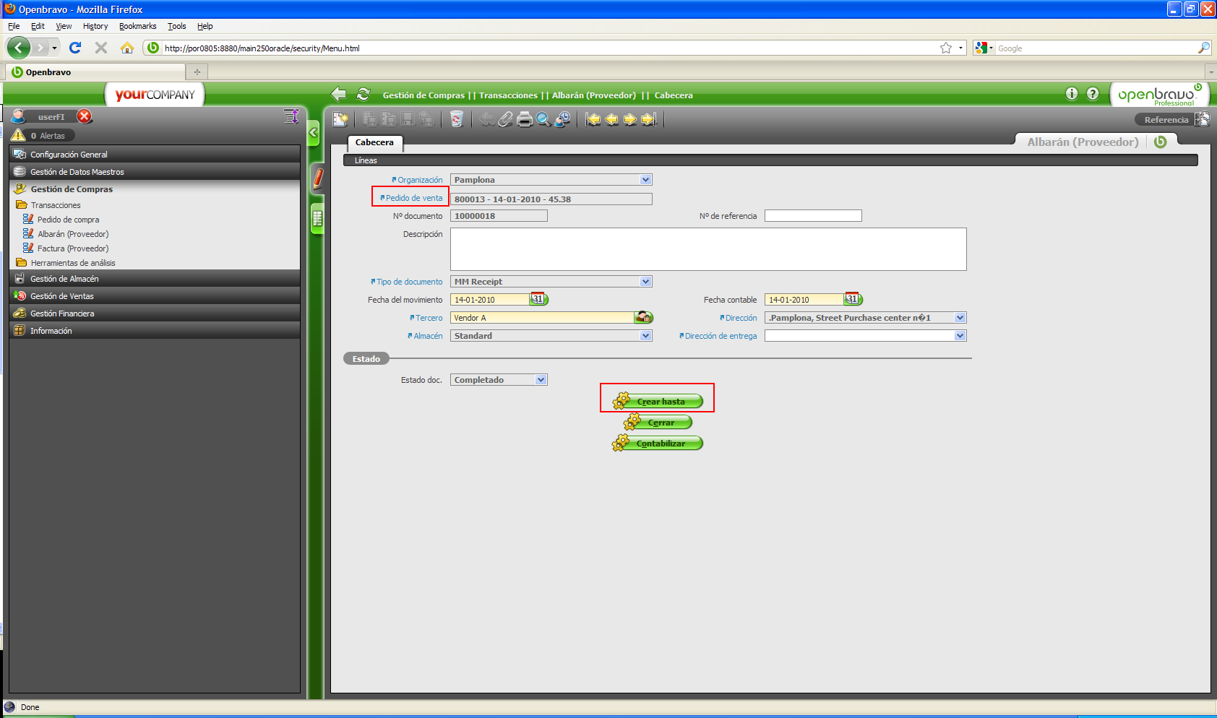Delete the record using the trash icon
Screen dimensions: 1217x718
tap(456, 119)
